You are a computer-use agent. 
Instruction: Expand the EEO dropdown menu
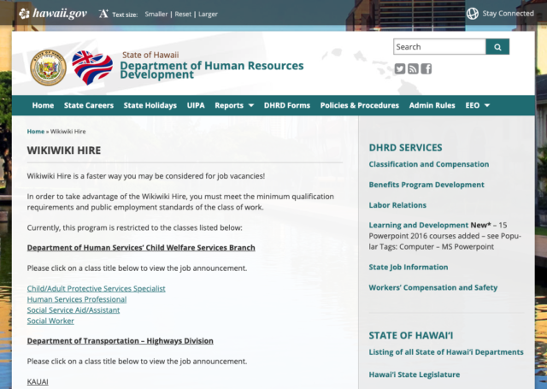coord(477,105)
